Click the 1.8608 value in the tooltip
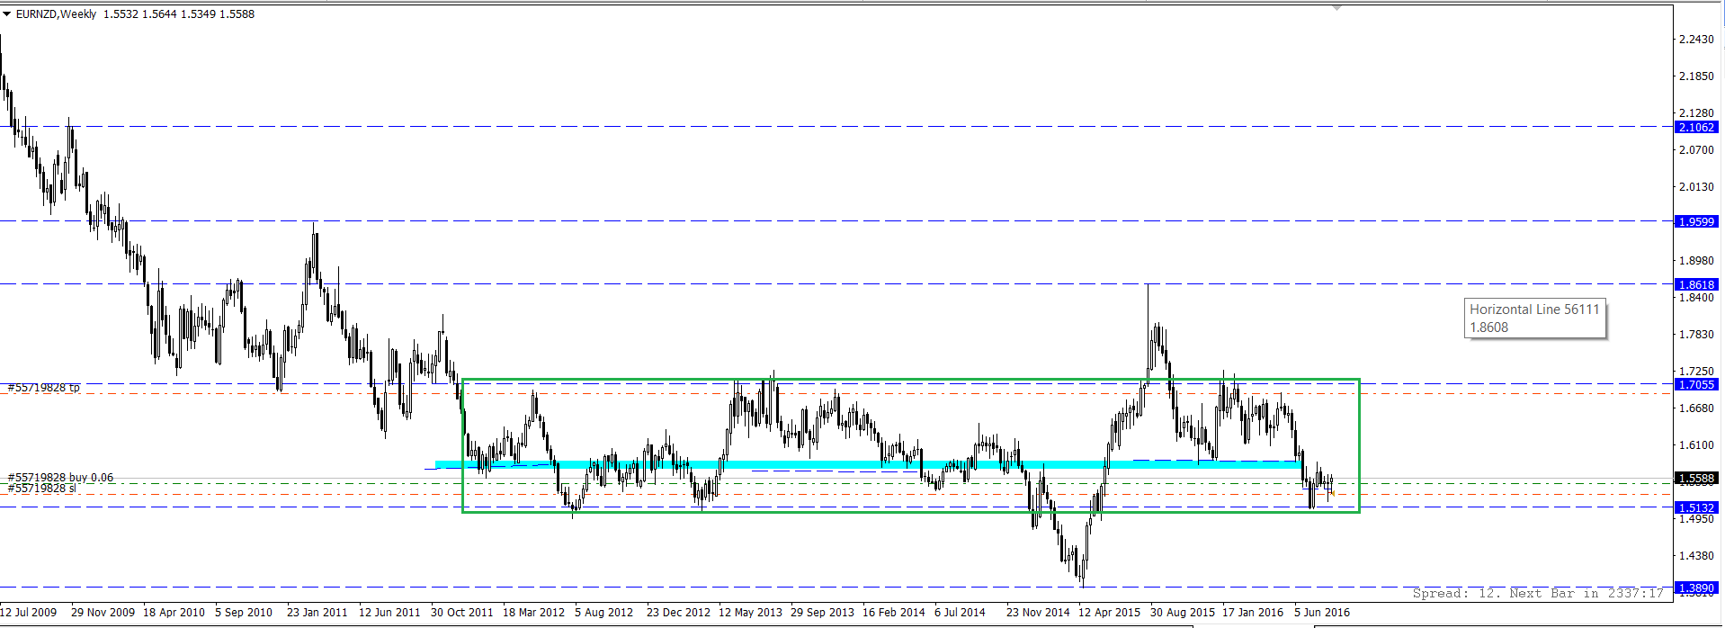This screenshot has height=628, width=1725. (x=1489, y=327)
